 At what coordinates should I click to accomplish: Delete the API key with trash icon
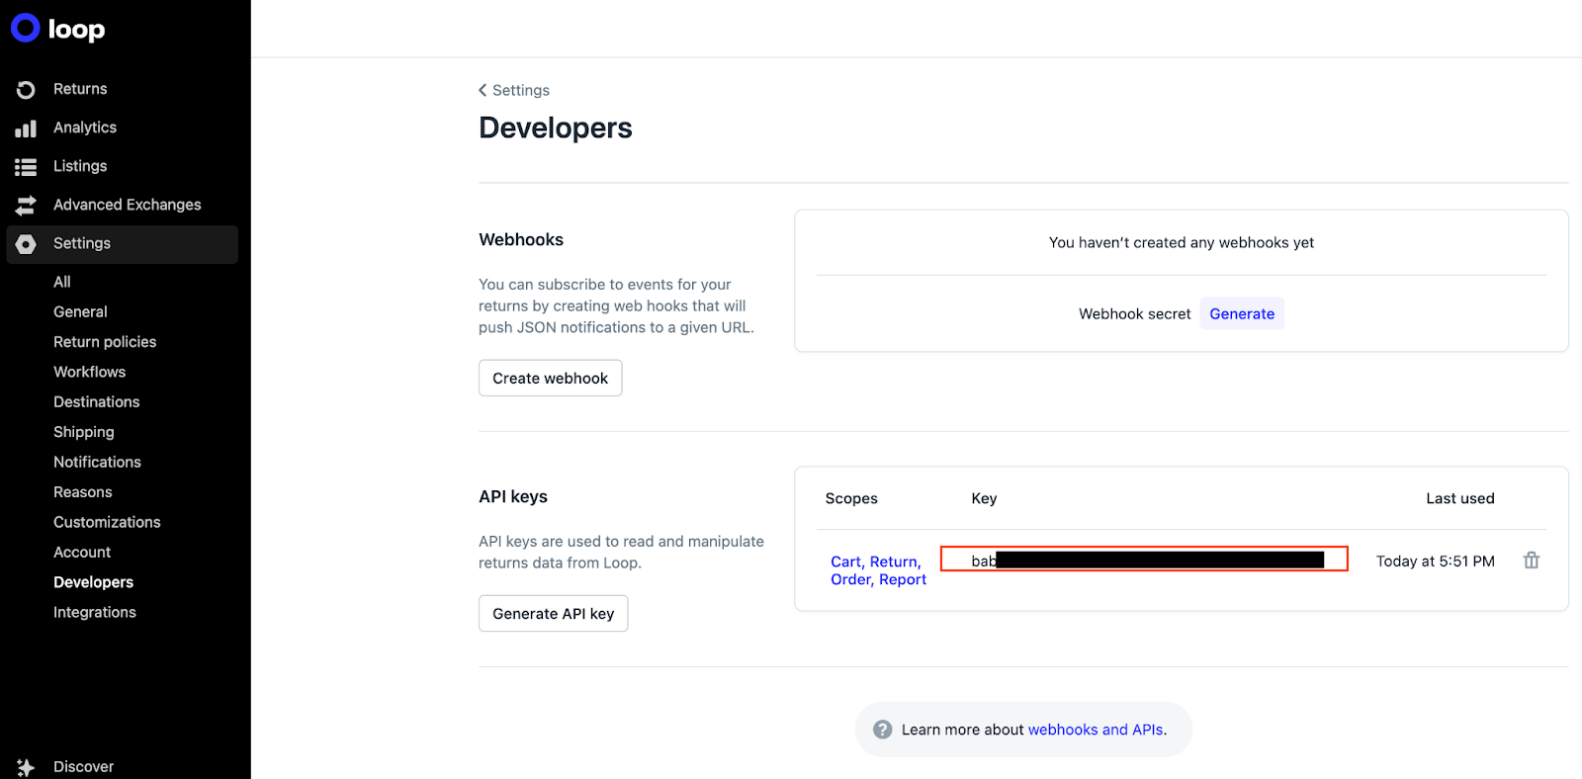1532,561
